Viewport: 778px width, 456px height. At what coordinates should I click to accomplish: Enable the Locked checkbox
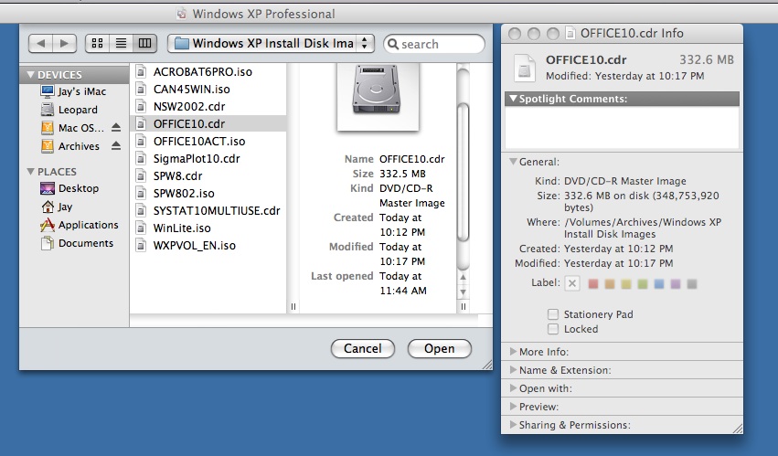[x=553, y=328]
